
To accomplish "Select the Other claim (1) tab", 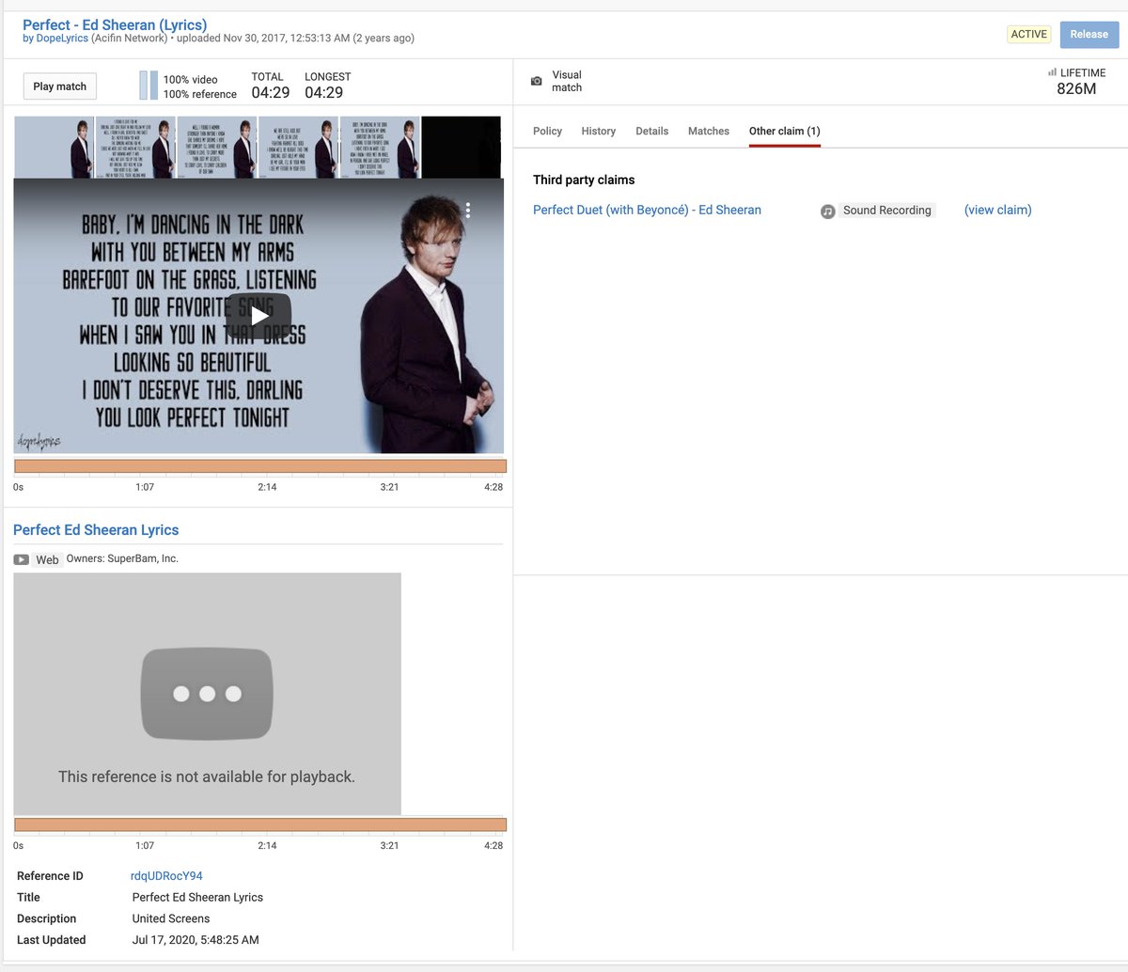I will click(784, 131).
